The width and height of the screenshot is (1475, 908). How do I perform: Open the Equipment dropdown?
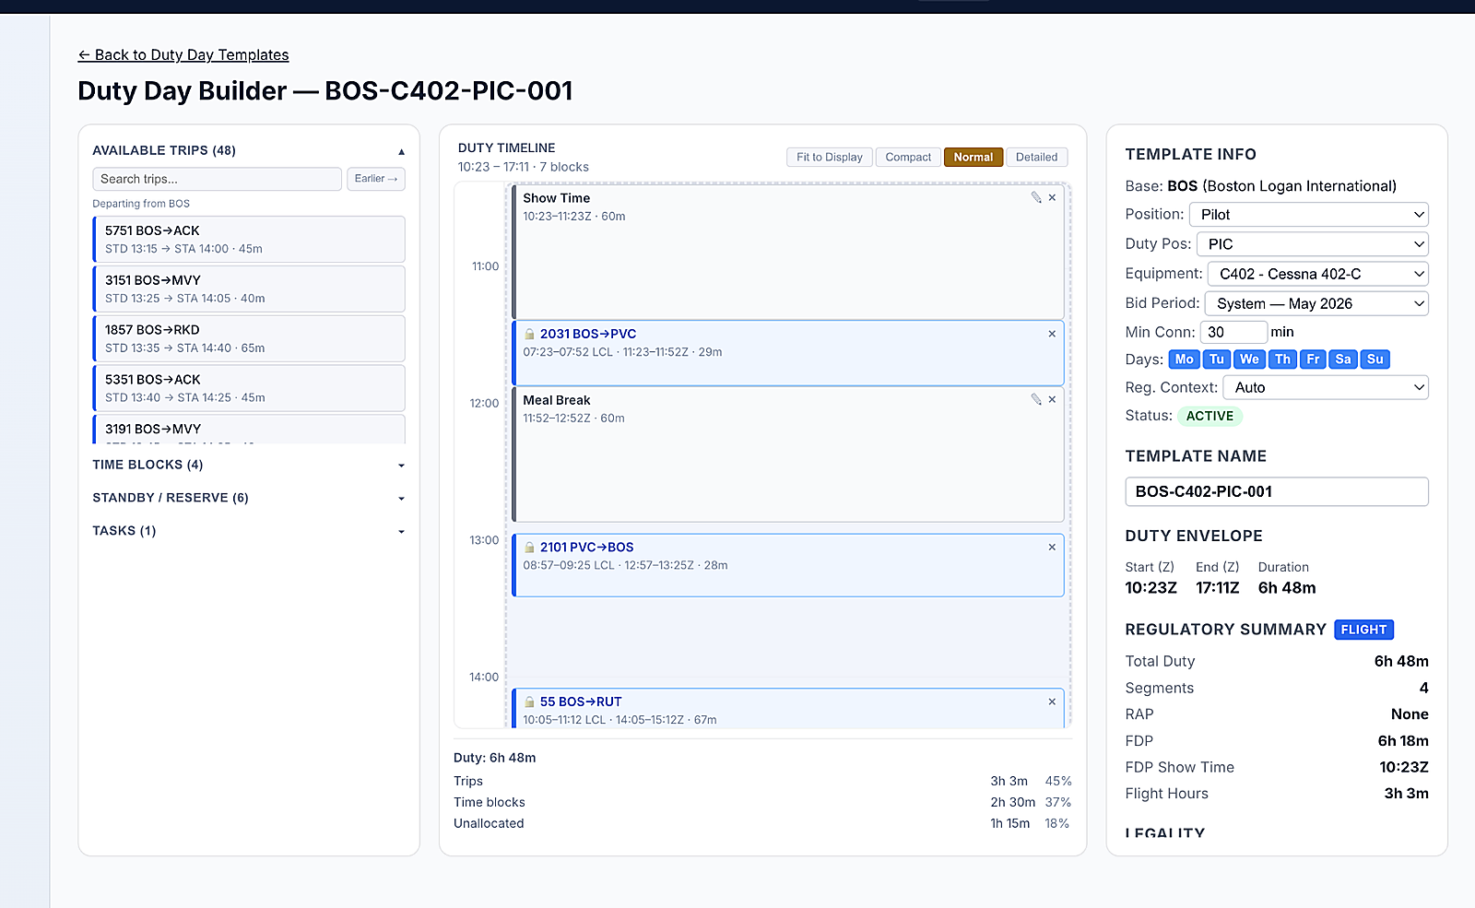1318,274
